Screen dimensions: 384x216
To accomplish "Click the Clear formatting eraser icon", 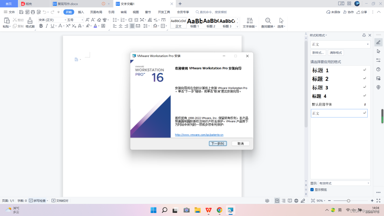I will [99, 20].
